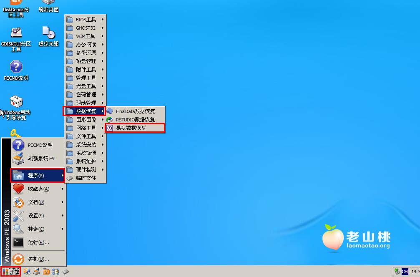Open 文档(D) start menu entry
The image size is (420, 277).
(38, 202)
